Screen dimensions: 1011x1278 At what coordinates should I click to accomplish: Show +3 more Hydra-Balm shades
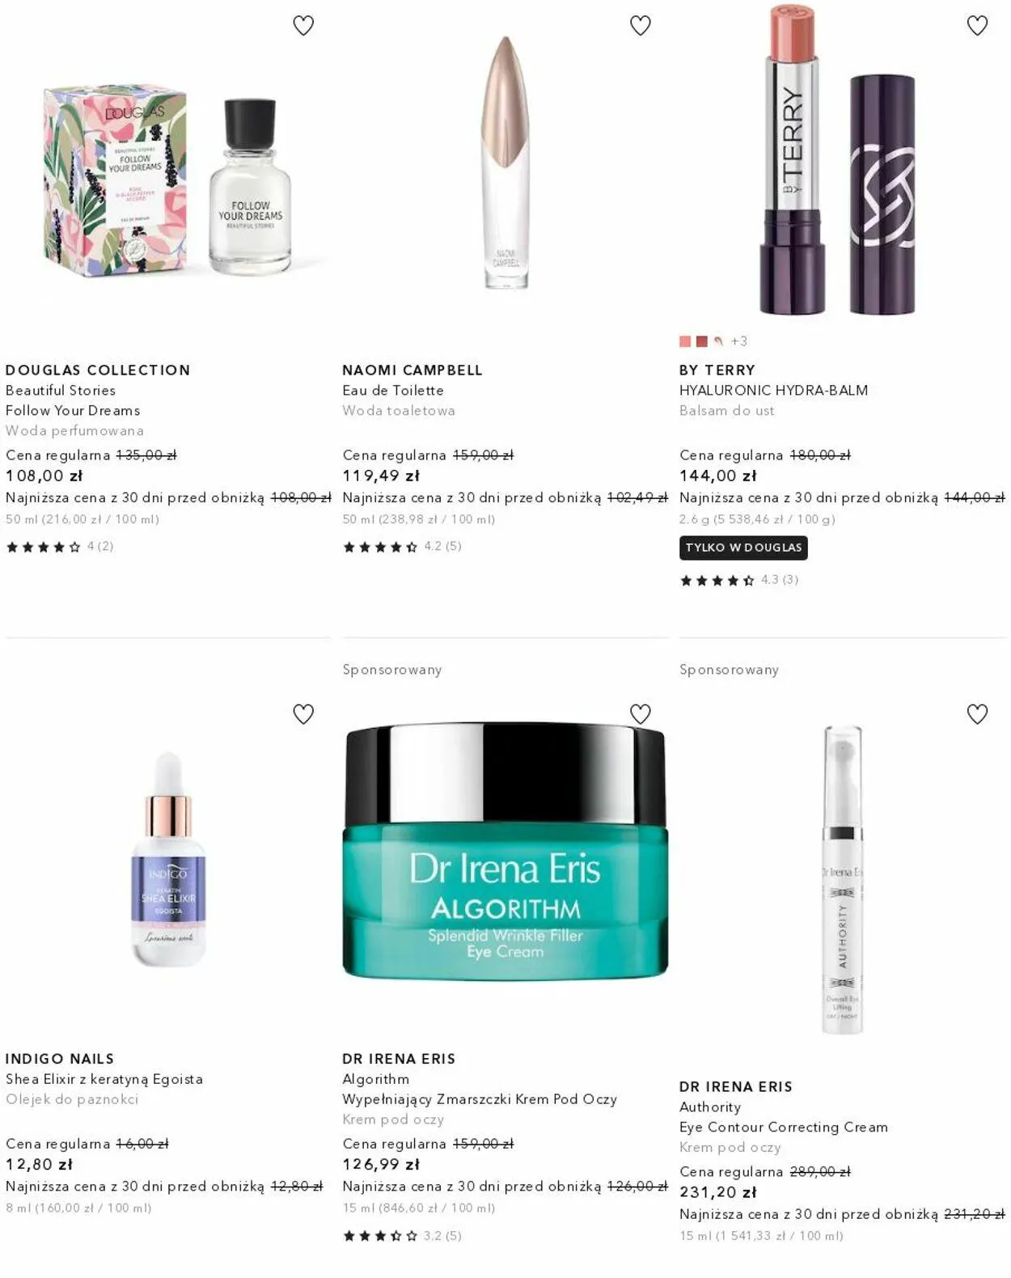click(x=739, y=341)
